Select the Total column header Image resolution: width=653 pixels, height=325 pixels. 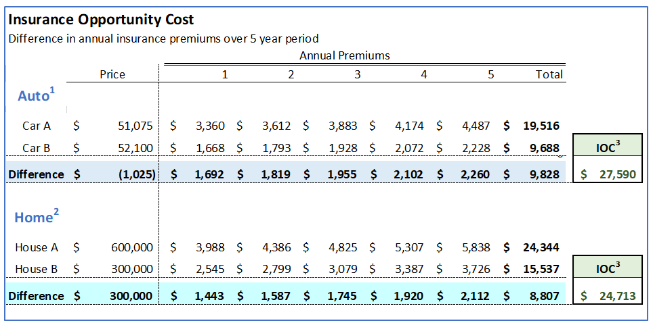pyautogui.click(x=549, y=74)
